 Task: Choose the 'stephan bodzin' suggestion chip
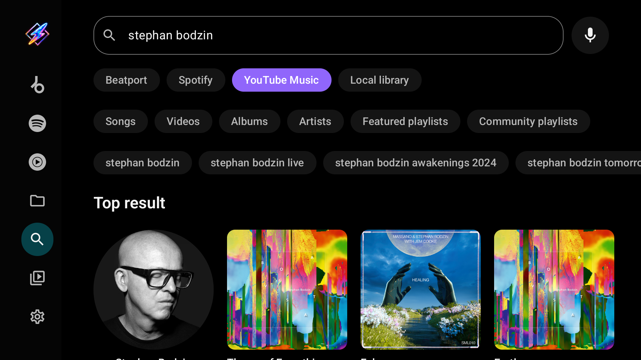[x=143, y=163]
